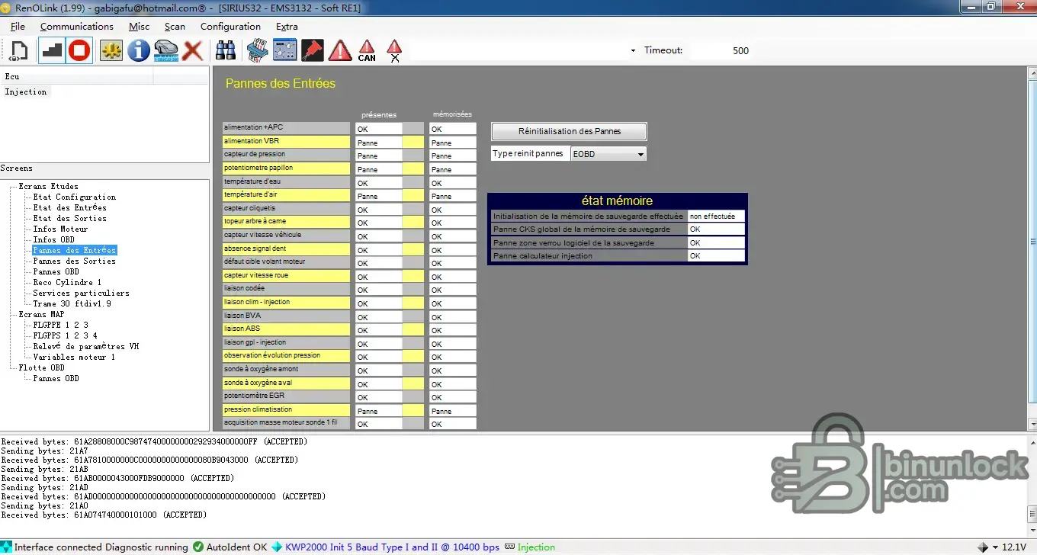Open FLGPFE 1 2 3 screen
Image resolution: width=1037 pixels, height=555 pixels.
[60, 325]
